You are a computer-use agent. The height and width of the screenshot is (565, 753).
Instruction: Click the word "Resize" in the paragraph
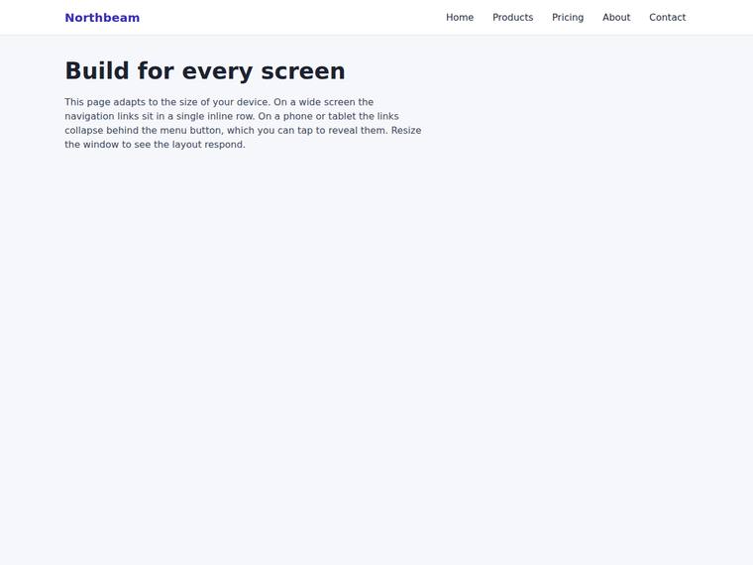point(406,130)
